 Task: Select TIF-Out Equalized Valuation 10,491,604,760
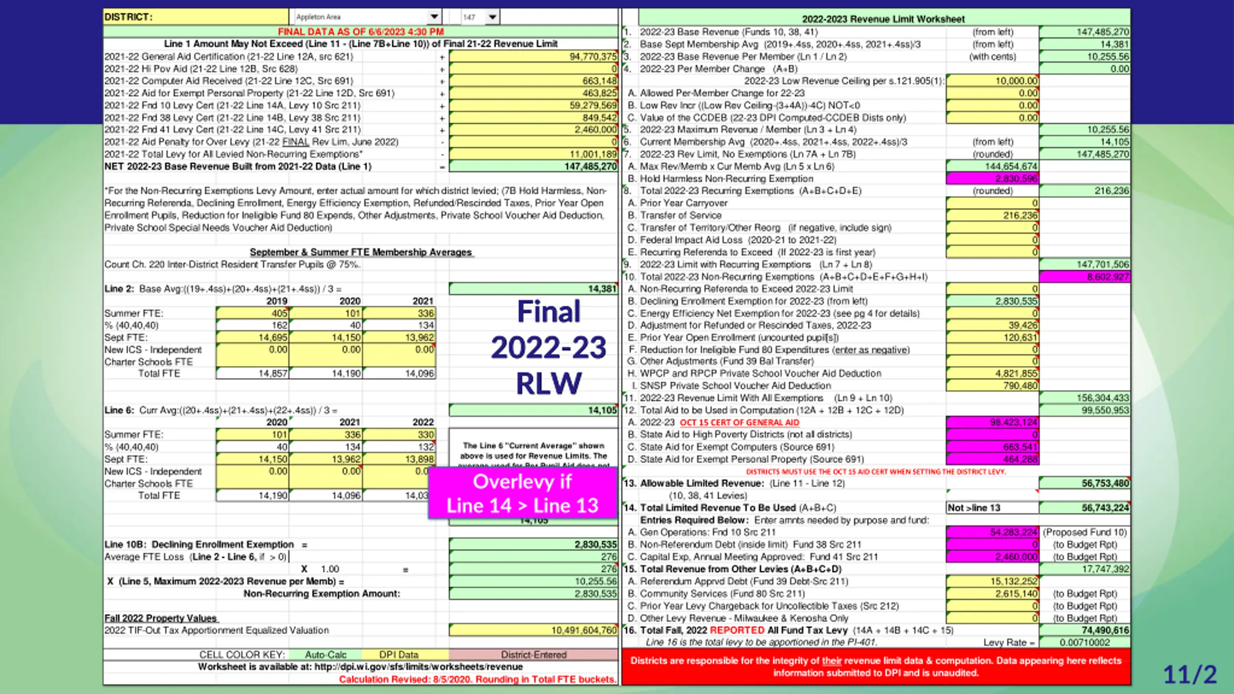click(x=533, y=630)
